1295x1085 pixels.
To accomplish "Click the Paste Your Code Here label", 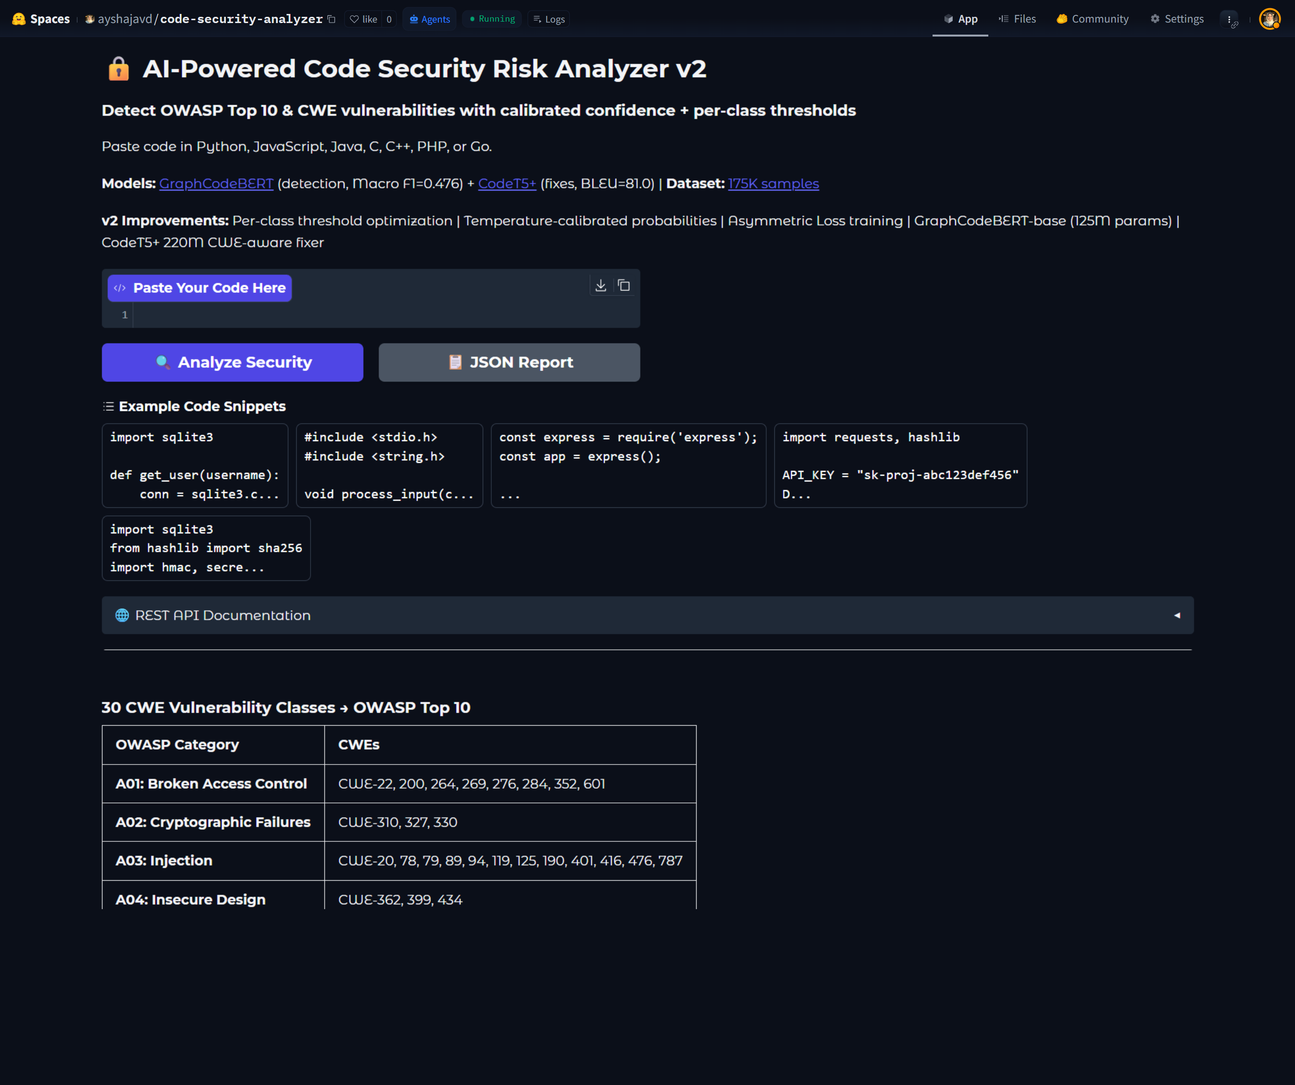I will [x=200, y=288].
